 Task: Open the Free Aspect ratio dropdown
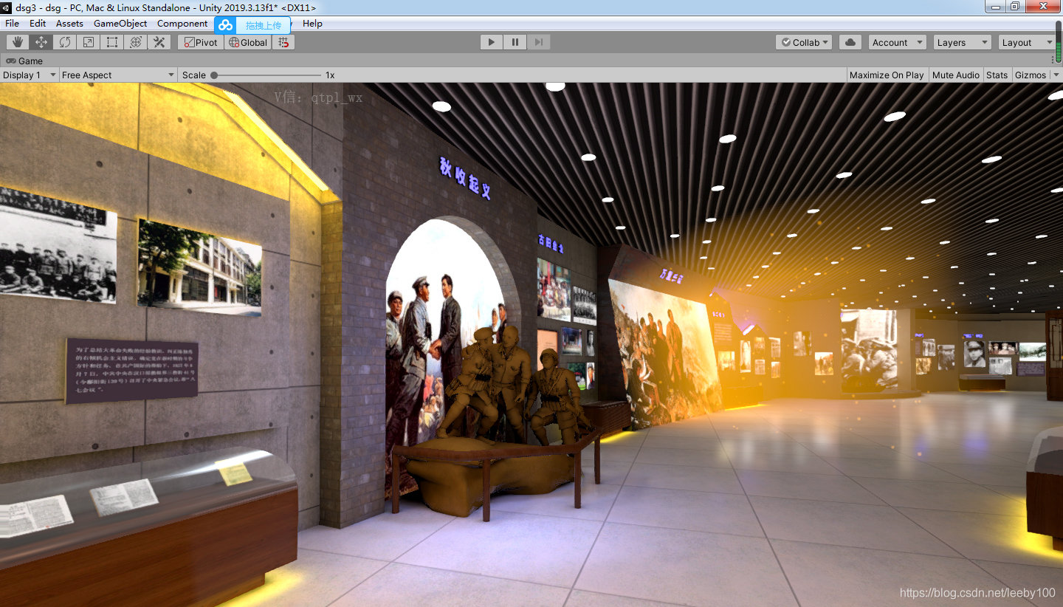118,75
